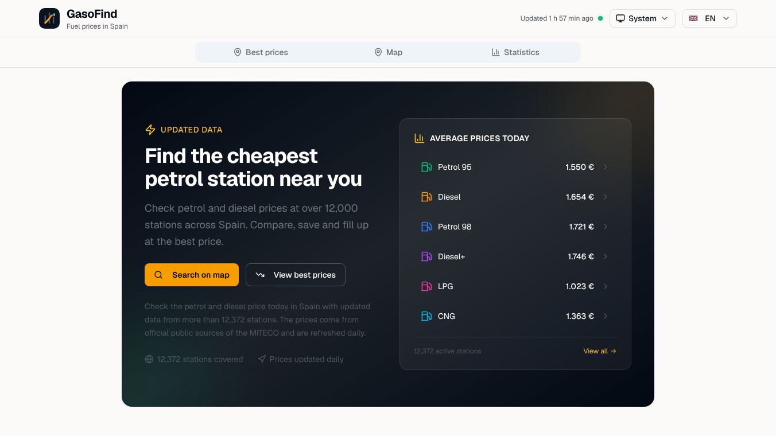Open the System theme dropdown
776x436 pixels.
(x=642, y=18)
